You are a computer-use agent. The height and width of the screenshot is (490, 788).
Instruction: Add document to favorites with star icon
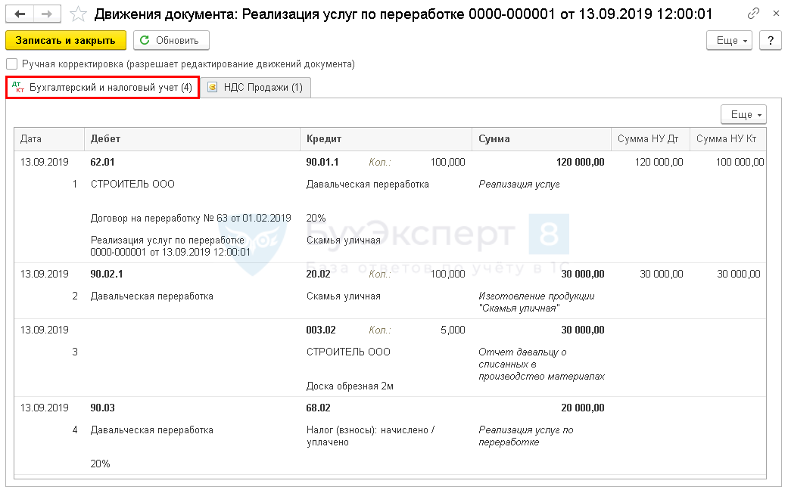[x=77, y=14]
